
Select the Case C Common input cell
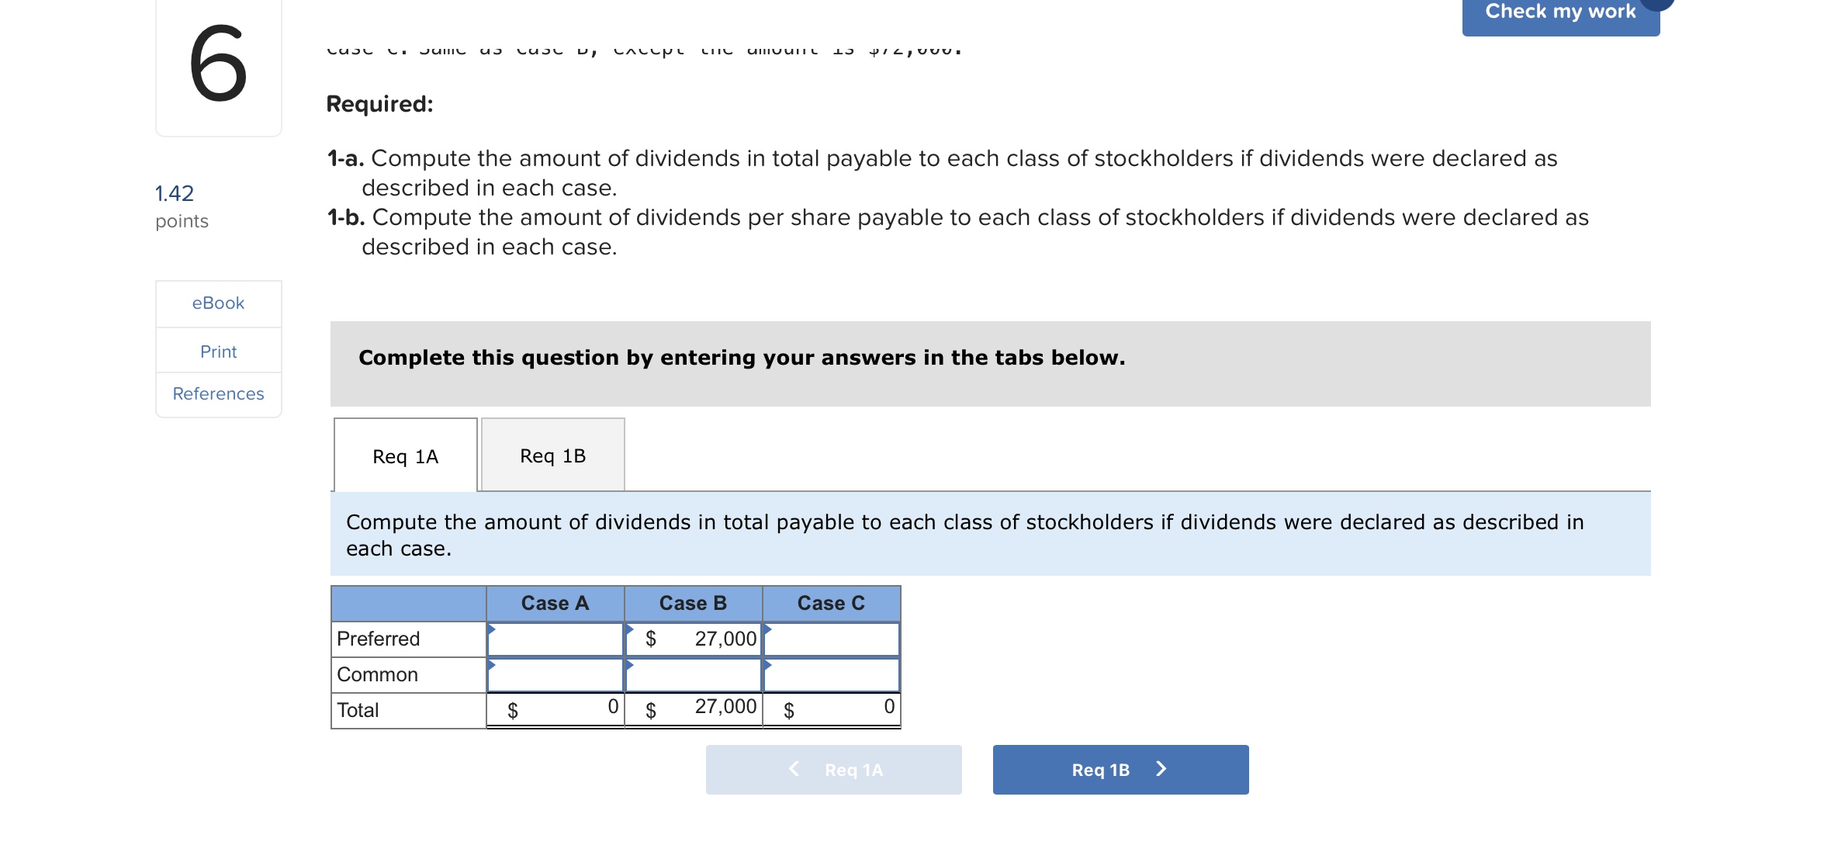tap(832, 675)
